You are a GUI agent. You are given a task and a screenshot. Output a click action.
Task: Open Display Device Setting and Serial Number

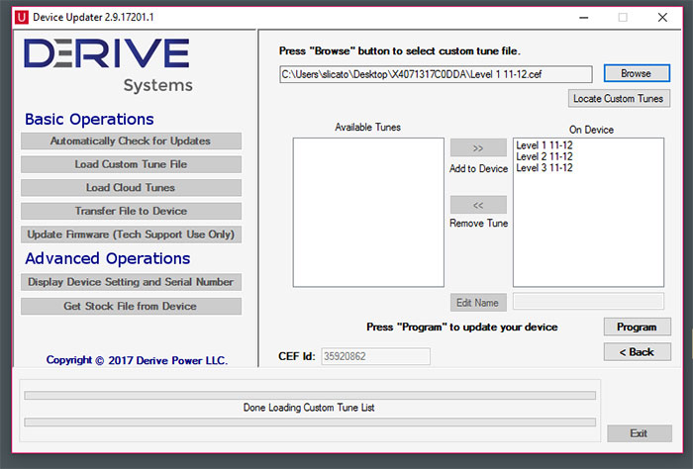point(131,282)
